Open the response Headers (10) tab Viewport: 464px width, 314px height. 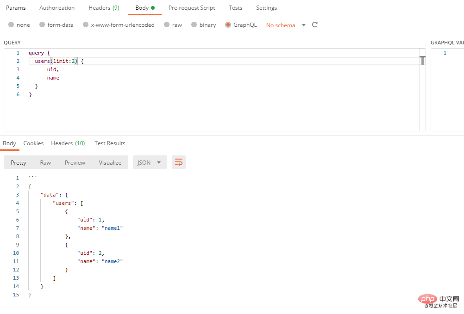click(68, 143)
